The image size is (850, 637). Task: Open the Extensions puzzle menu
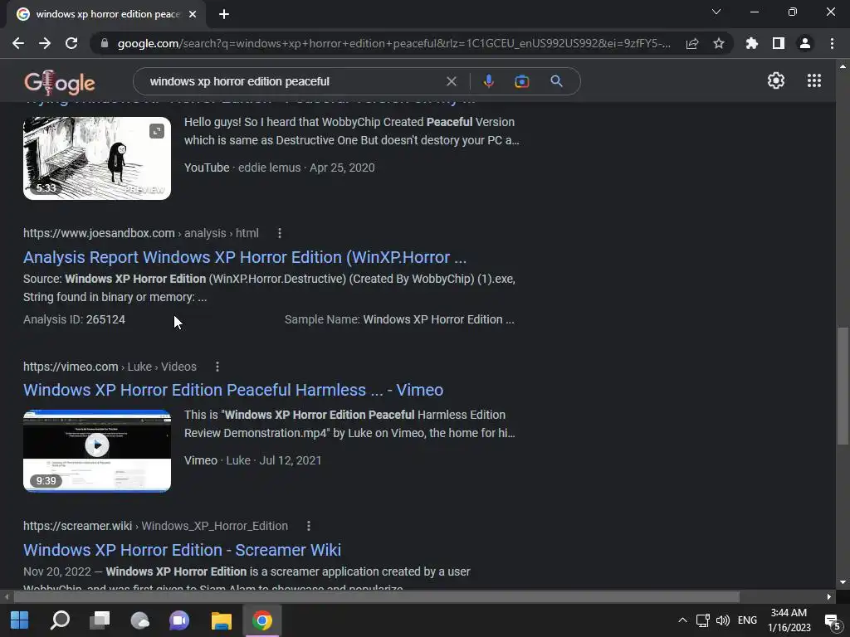pyautogui.click(x=752, y=43)
